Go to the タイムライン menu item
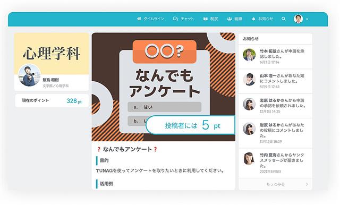 click(150, 19)
